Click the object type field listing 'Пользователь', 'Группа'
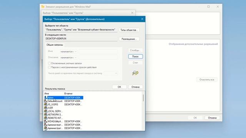Image resolution: width=246 pixels, height=138 pixels. pos(81,30)
